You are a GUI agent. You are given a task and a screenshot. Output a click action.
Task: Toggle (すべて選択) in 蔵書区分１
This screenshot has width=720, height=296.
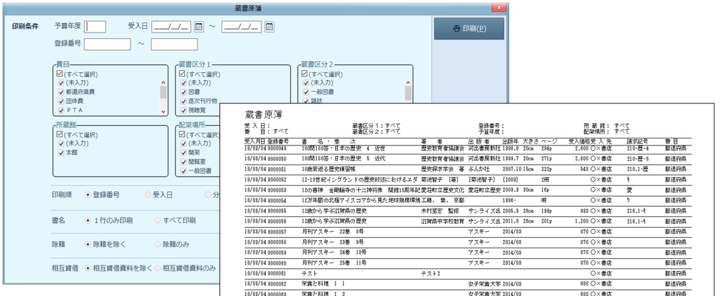(x=182, y=74)
